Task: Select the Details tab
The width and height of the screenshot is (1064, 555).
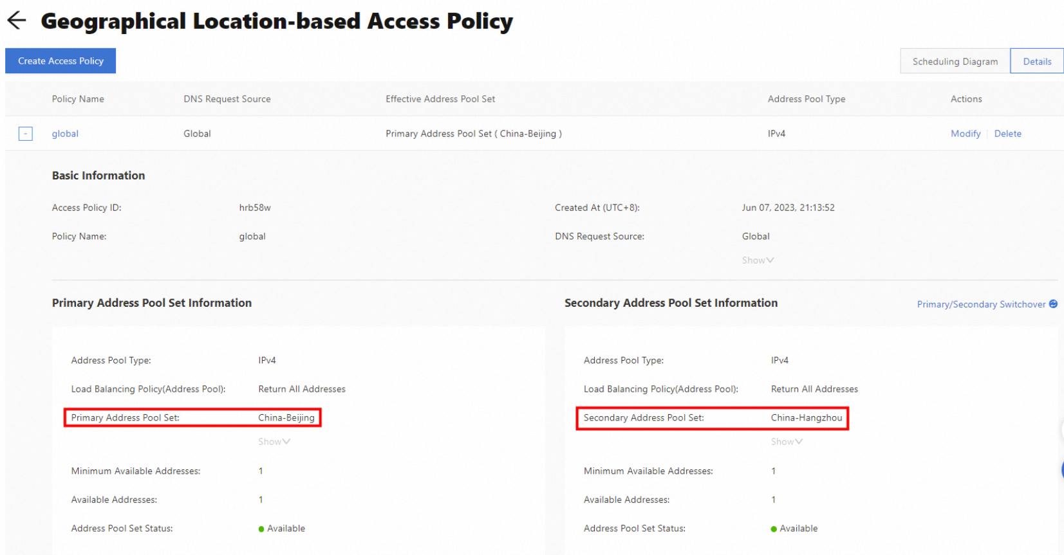Action: [1037, 62]
